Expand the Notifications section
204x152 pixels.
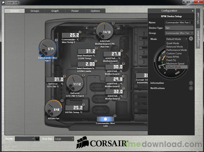click(x=191, y=88)
